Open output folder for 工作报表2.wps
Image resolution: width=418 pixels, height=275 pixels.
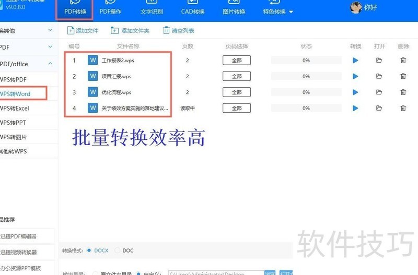point(379,60)
